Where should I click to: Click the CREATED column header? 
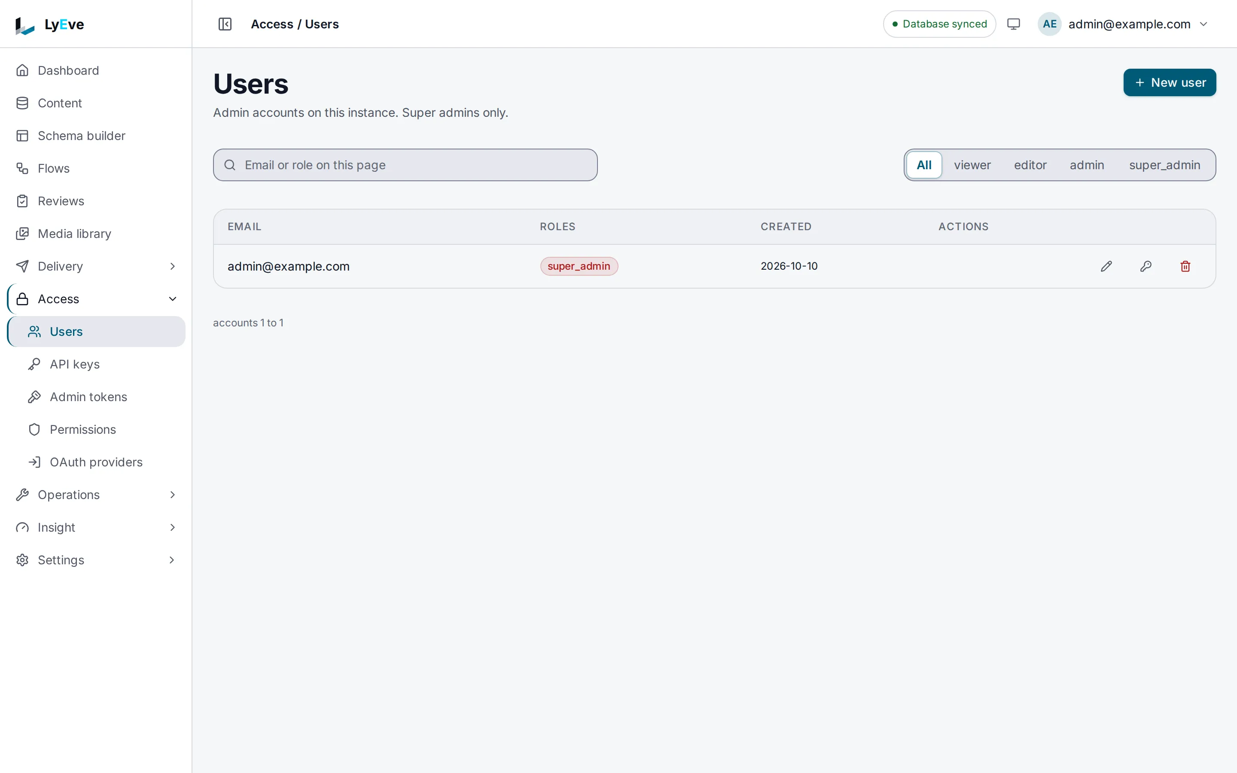coord(786,226)
